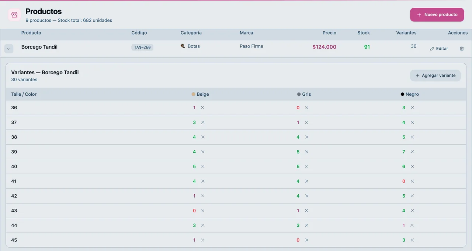472x251 pixels.
Task: Delete Borcego Tandil with trash icon
Action: (x=462, y=49)
